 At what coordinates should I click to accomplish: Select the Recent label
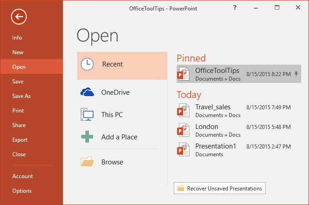pyautogui.click(x=113, y=64)
